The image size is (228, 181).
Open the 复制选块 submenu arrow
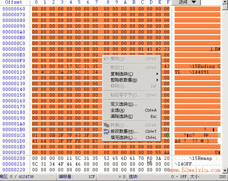[157, 74]
